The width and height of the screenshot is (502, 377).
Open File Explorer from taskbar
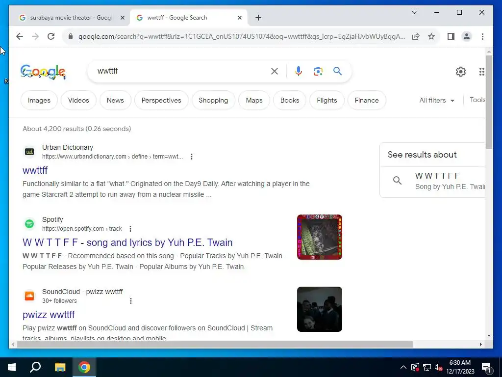pos(60,367)
